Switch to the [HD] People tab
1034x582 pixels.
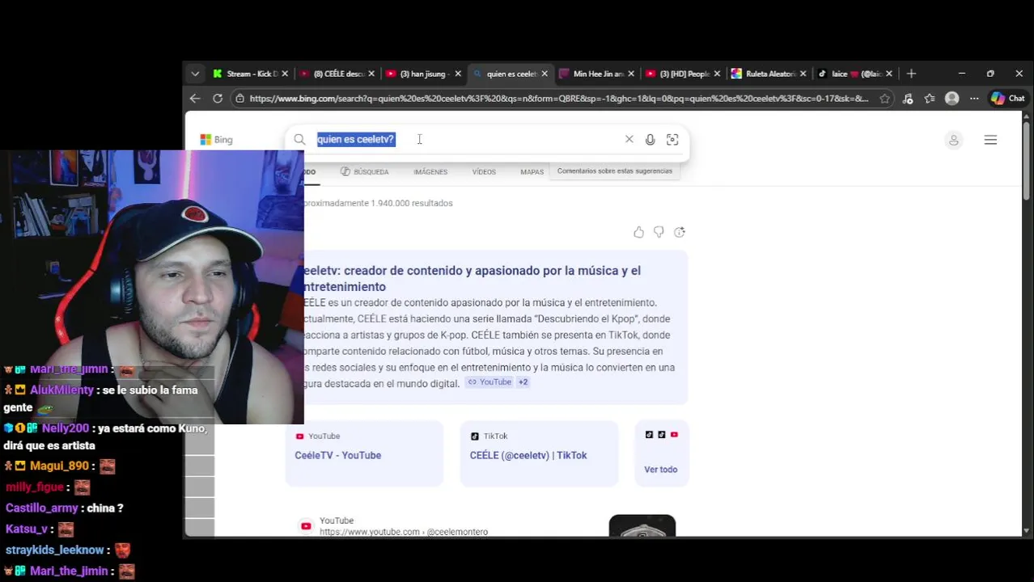pyautogui.click(x=684, y=74)
